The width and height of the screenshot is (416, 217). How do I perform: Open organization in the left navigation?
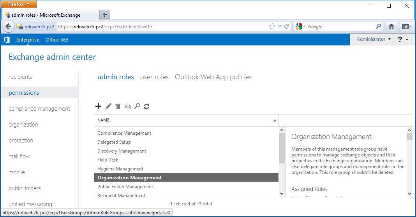click(x=23, y=125)
